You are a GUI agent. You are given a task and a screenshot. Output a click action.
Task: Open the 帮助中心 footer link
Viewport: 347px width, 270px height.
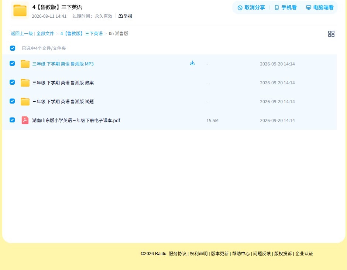coord(241,254)
